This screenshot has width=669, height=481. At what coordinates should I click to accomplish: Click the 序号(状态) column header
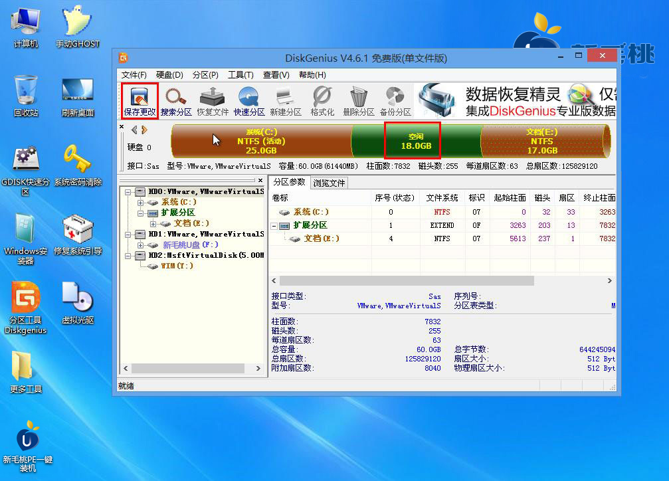[395, 197]
